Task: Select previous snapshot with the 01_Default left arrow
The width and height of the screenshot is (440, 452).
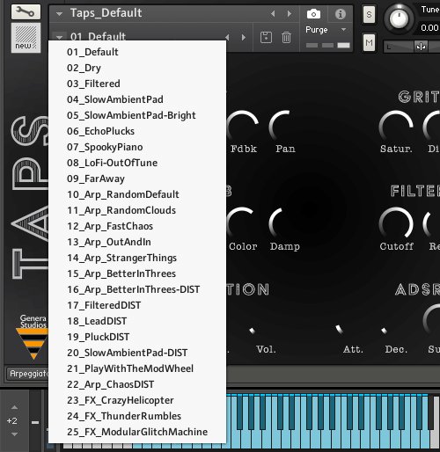Action: 227,37
